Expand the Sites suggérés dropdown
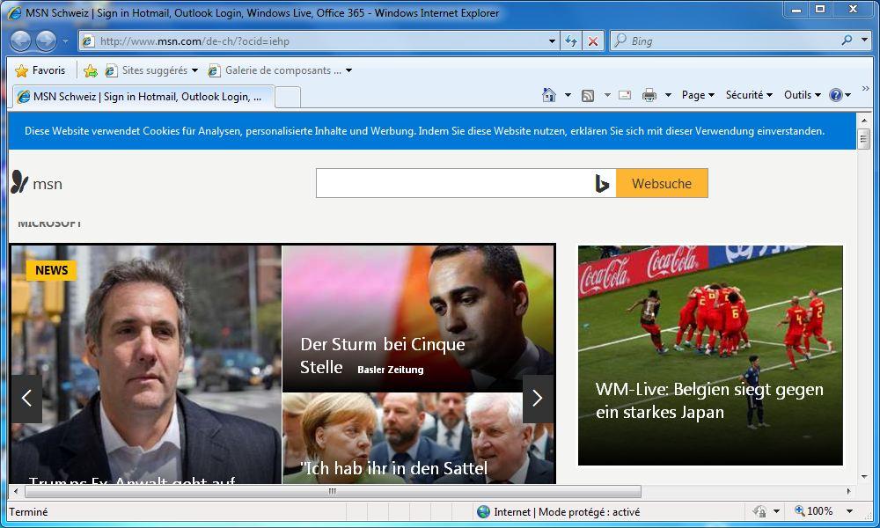This screenshot has width=880, height=528. (x=194, y=70)
